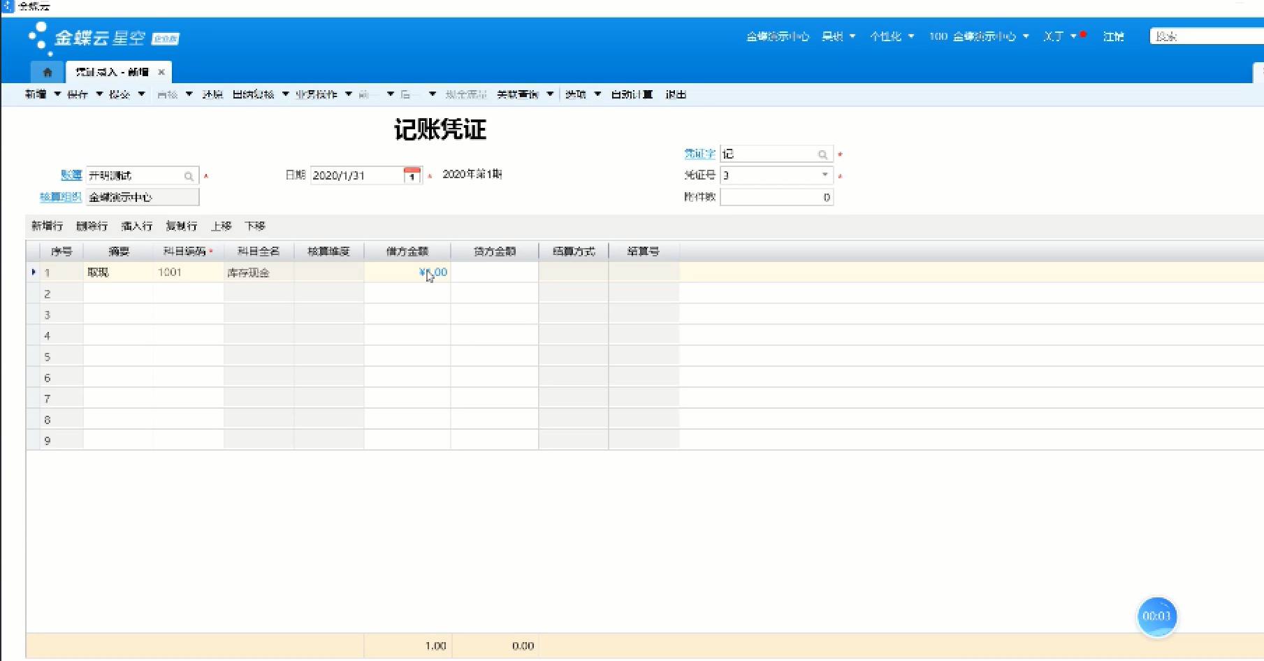Click 退出 in the toolbar
Screen dimensions: 1264x661
[675, 94]
